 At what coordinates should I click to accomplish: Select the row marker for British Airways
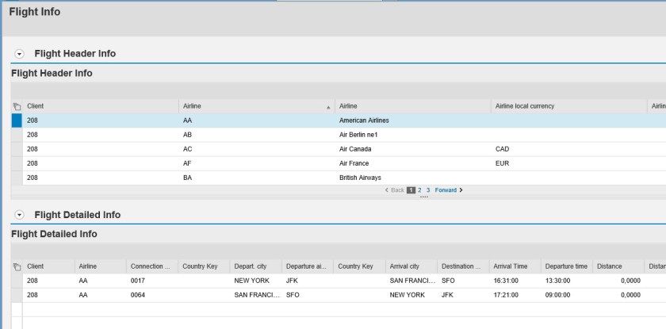point(17,178)
